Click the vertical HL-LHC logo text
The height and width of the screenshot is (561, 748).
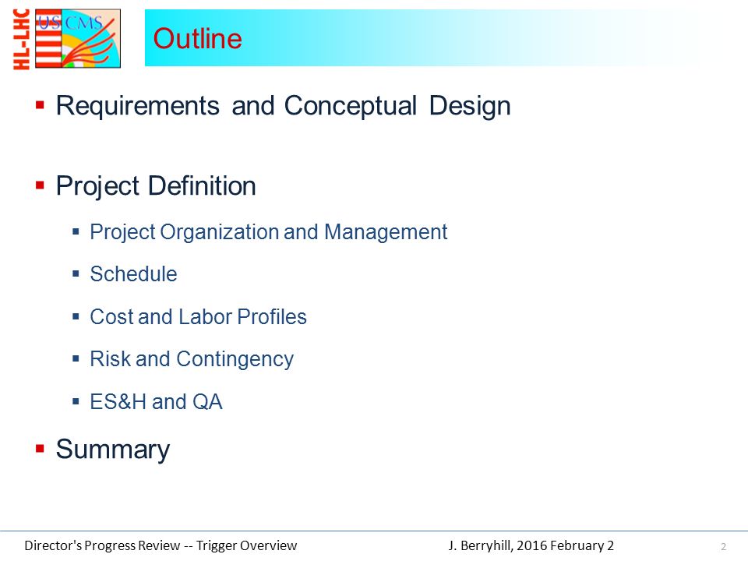tap(22, 39)
